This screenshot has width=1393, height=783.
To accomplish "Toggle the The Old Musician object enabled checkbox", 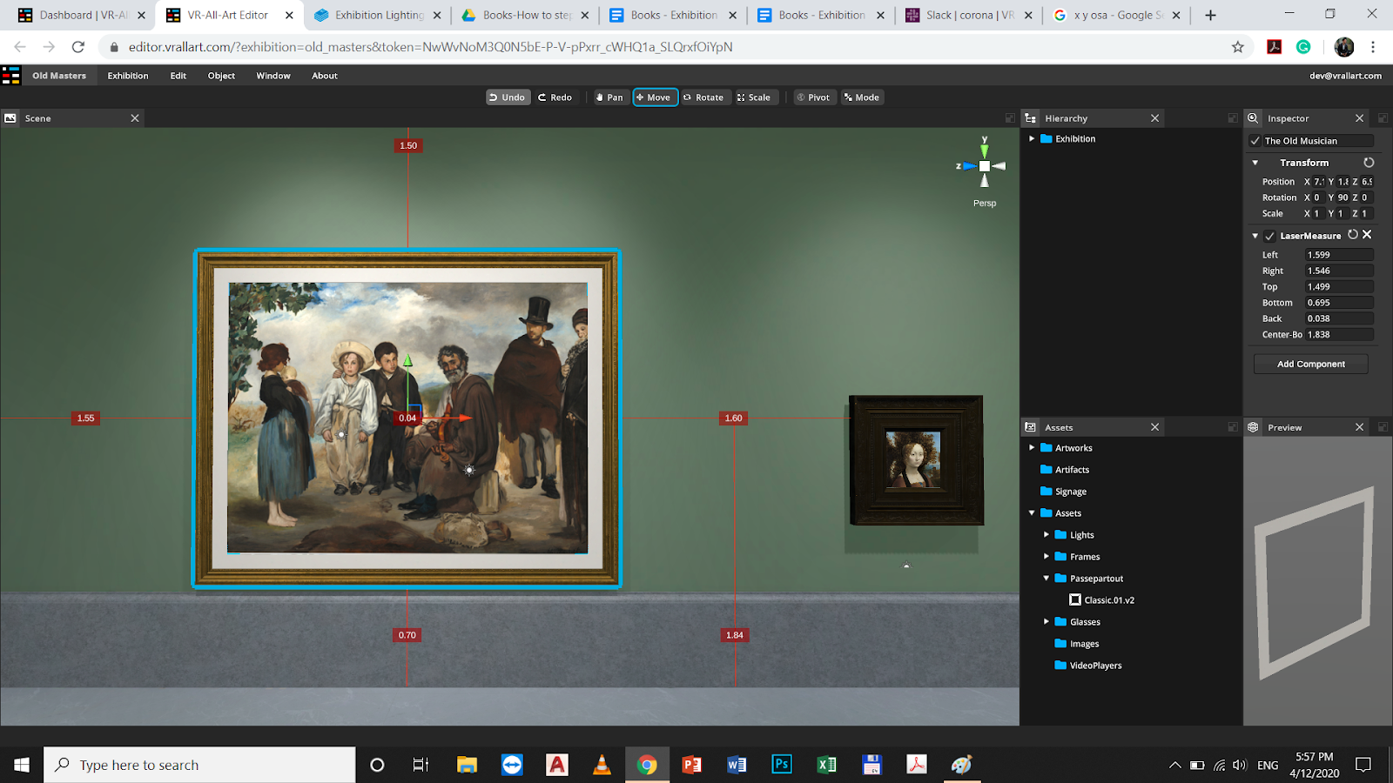I will pos(1255,141).
